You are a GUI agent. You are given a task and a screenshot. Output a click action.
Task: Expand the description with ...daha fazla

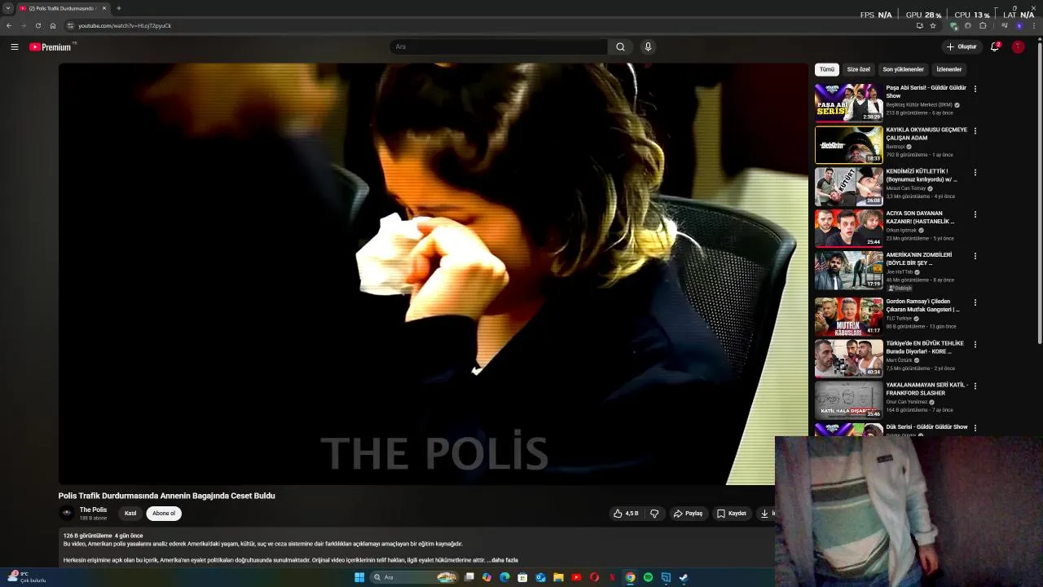click(x=502, y=560)
